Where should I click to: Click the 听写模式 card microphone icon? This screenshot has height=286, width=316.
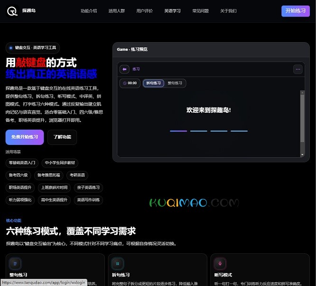(220, 264)
